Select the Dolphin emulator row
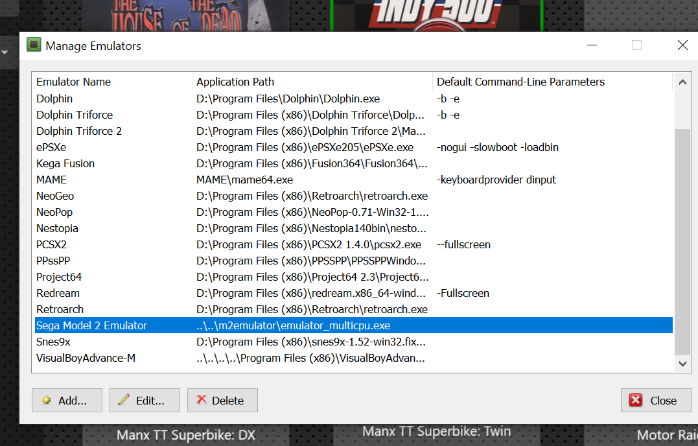698x446 pixels. [353, 99]
